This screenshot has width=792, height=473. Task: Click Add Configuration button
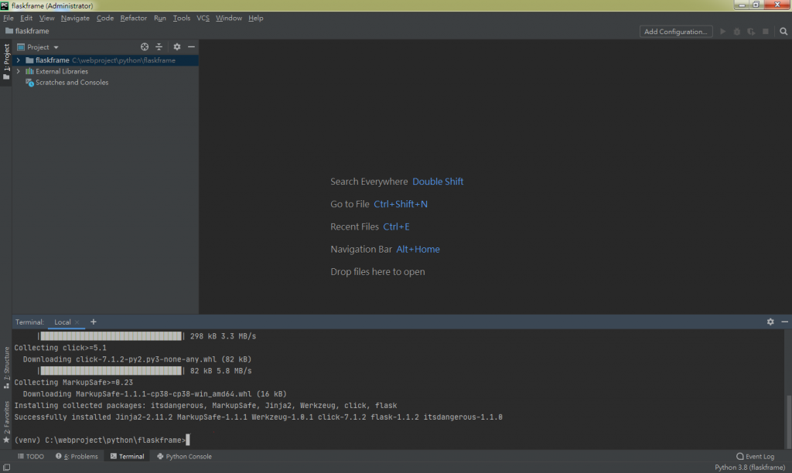[x=676, y=31]
